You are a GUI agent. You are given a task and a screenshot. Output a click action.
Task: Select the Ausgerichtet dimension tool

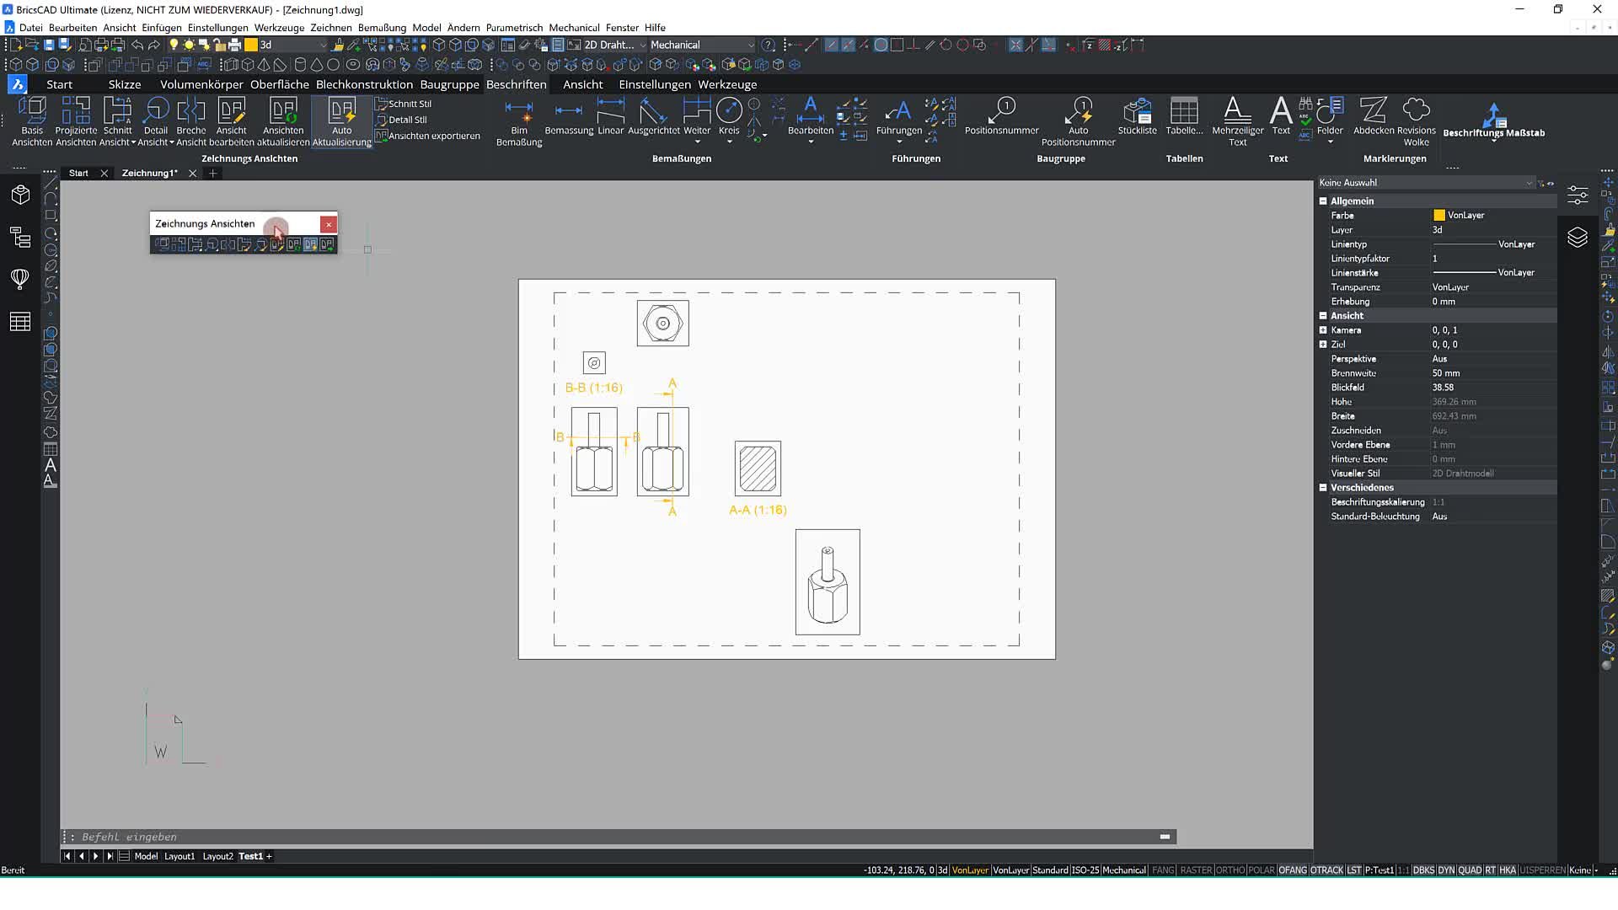(653, 116)
